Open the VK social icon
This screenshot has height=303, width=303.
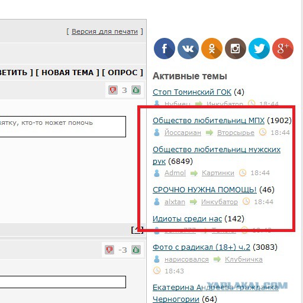pos(188,49)
